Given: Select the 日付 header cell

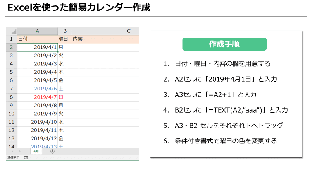Looking at the screenshot, I should tap(37, 39).
